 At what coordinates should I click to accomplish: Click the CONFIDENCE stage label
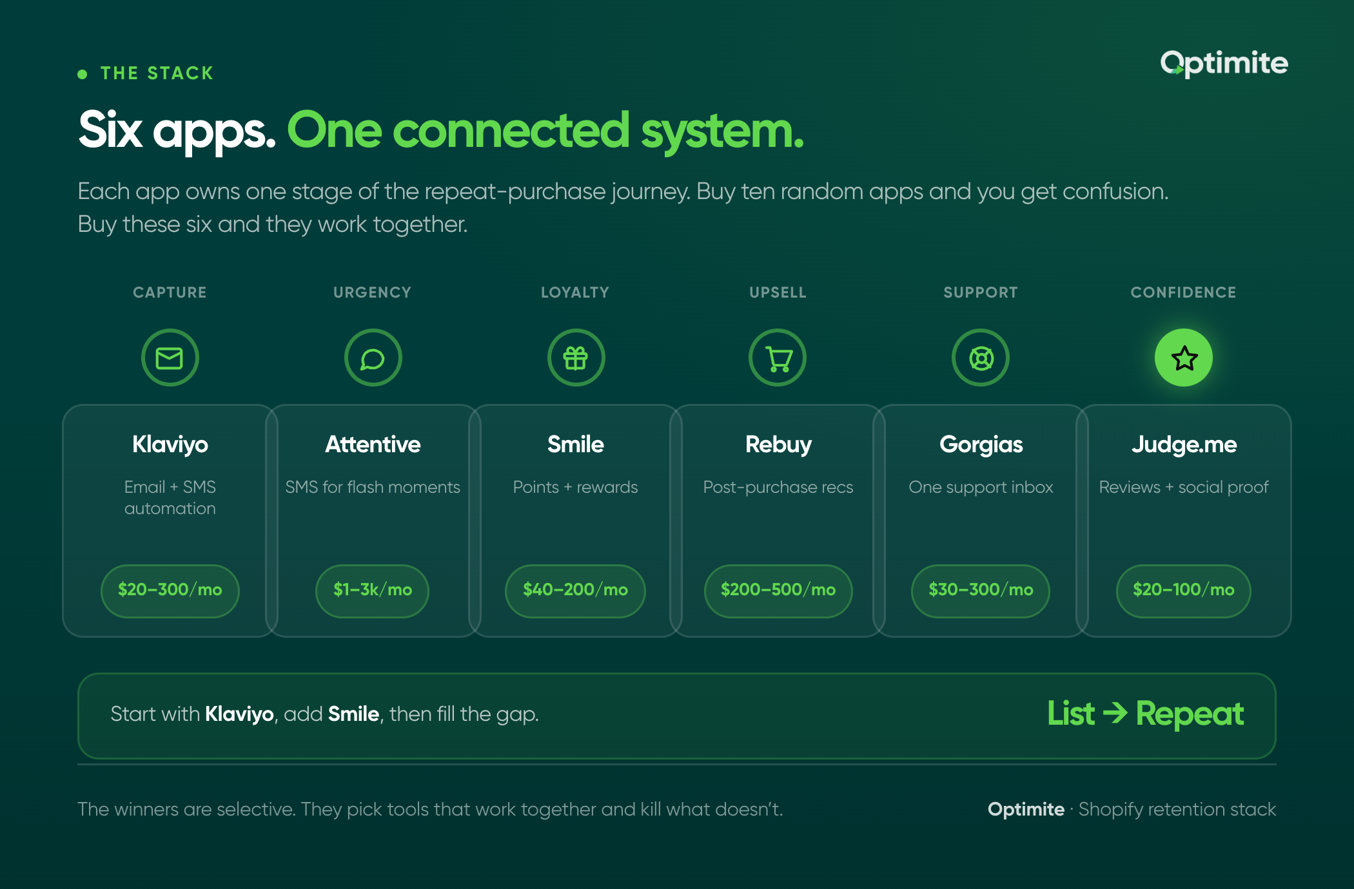tap(1184, 292)
